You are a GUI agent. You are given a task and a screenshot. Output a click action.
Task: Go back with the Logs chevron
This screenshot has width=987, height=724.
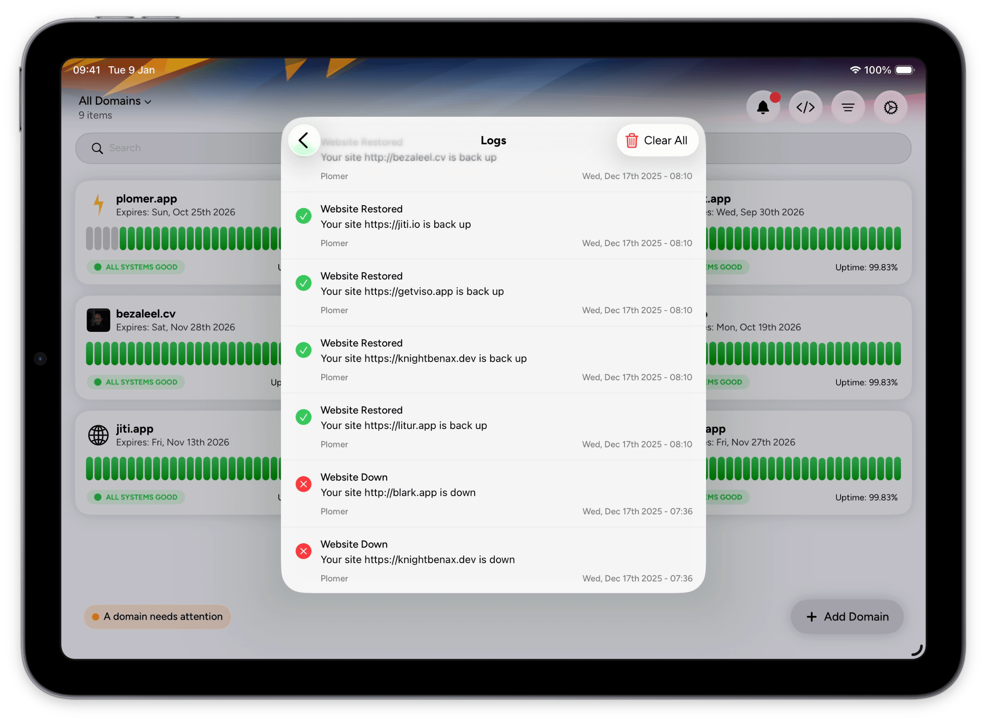pyautogui.click(x=303, y=140)
